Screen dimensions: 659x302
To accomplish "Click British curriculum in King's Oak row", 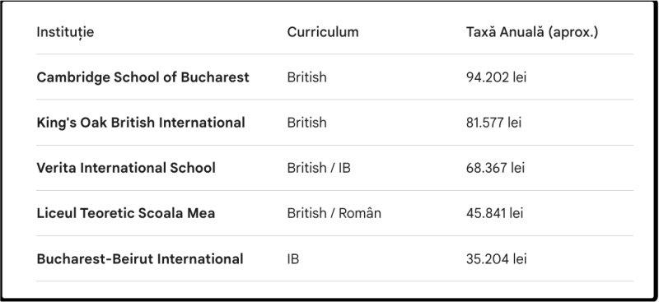I will pyautogui.click(x=306, y=123).
